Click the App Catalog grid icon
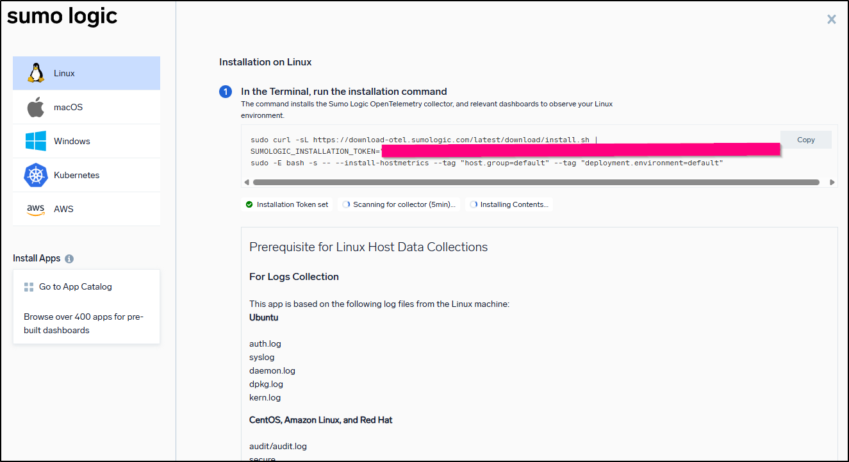 [x=29, y=287]
